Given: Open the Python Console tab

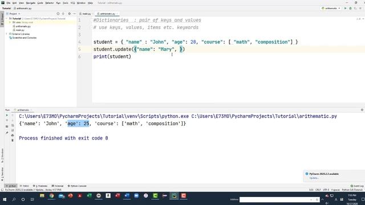Looking at the screenshot, I should [77, 186].
